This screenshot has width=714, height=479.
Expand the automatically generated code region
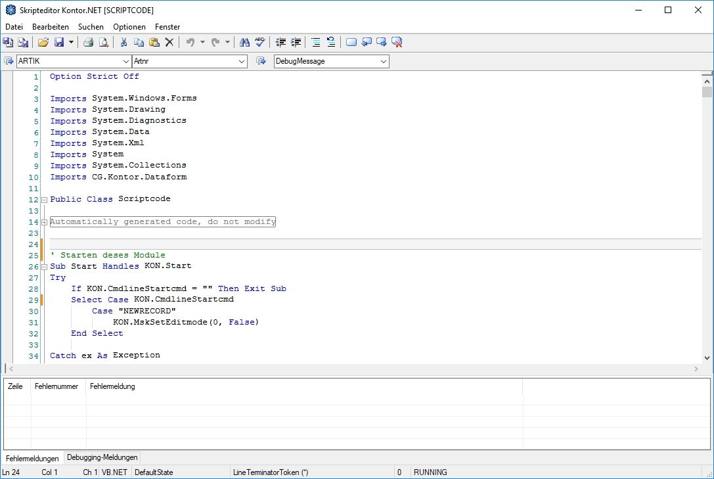point(44,222)
